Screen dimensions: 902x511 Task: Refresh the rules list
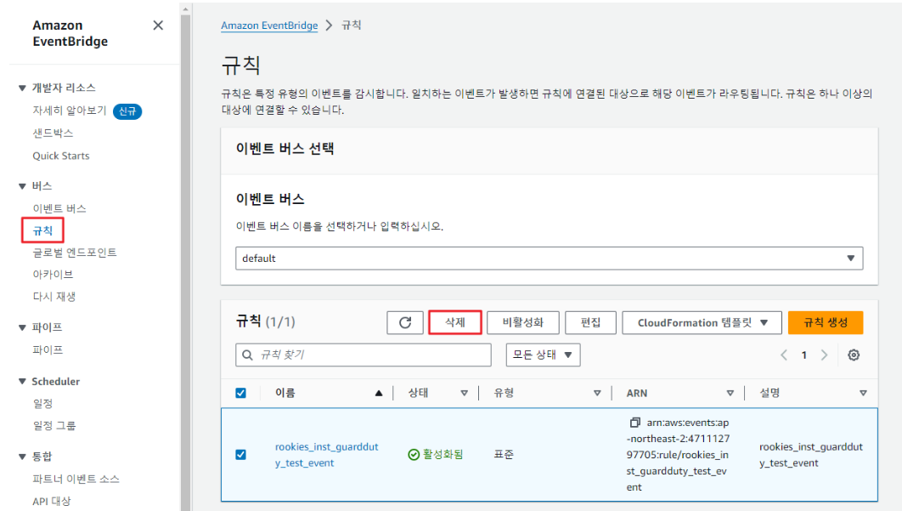tap(405, 322)
